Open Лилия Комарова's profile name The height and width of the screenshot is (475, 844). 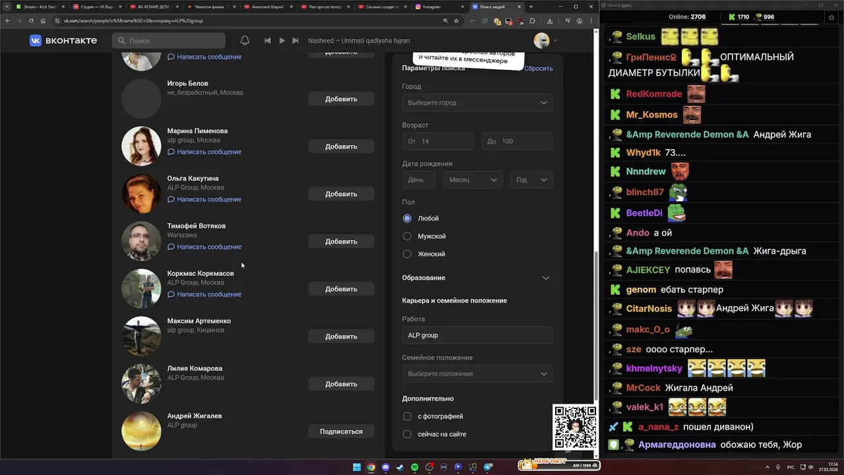(195, 368)
